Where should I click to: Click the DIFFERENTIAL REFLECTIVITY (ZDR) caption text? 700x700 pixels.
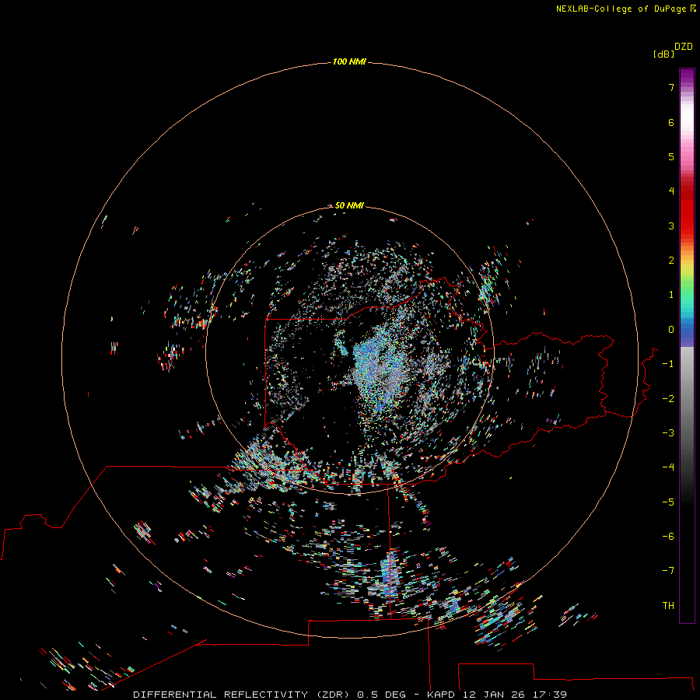pyautogui.click(x=243, y=695)
